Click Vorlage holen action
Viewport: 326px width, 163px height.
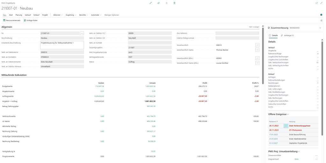click(x=31, y=20)
